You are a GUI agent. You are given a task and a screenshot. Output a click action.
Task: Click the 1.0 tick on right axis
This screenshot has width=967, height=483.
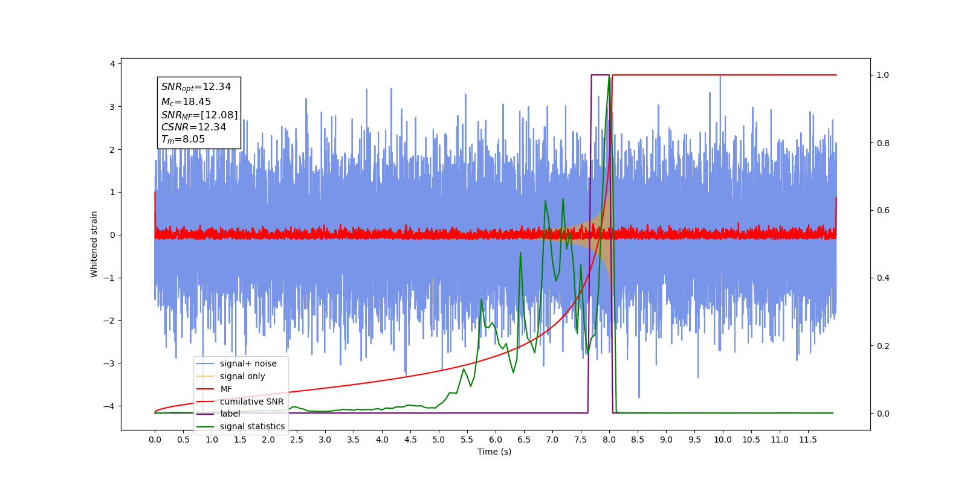(883, 75)
